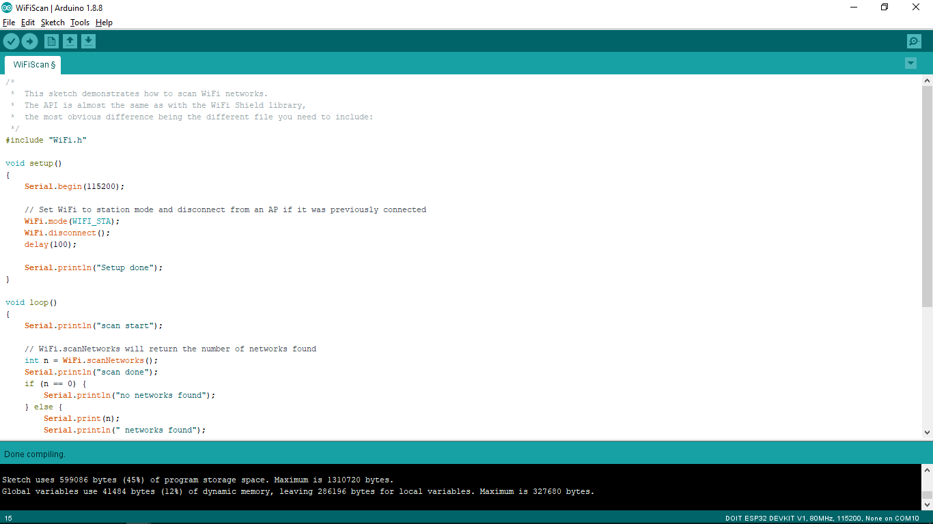Click the 'if (n == 0) {' line
Viewport: 933px width, 524px height.
click(56, 383)
